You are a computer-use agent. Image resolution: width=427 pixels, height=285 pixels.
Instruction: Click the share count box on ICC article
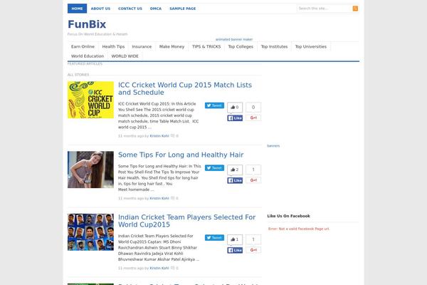point(253,107)
